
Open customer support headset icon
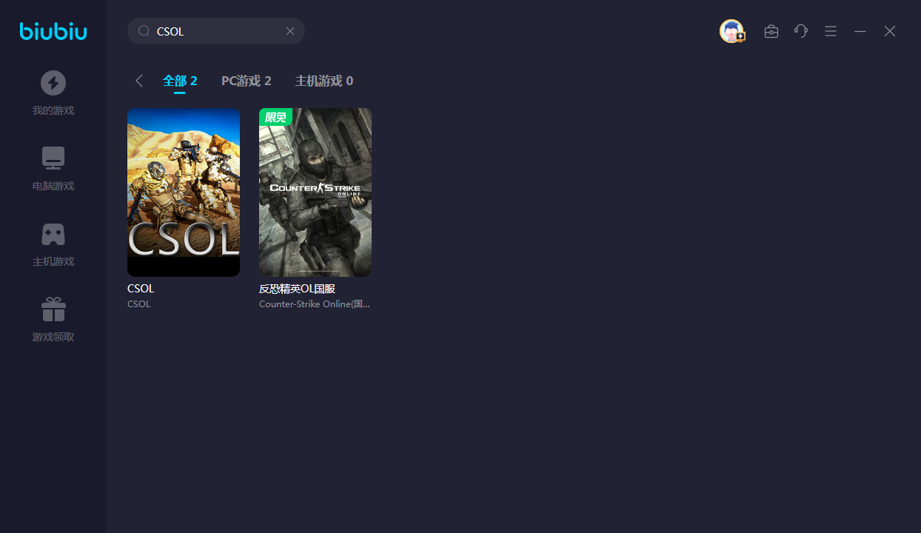pos(801,31)
